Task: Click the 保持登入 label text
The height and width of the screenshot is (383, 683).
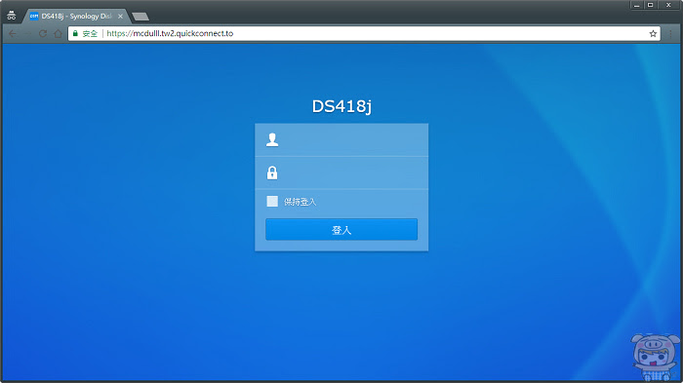Action: 300,202
